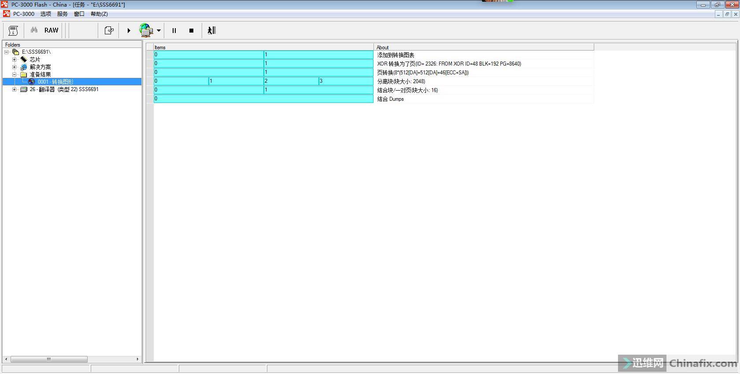Expand the 芯片 tree node
740x374 pixels.
click(x=15, y=59)
